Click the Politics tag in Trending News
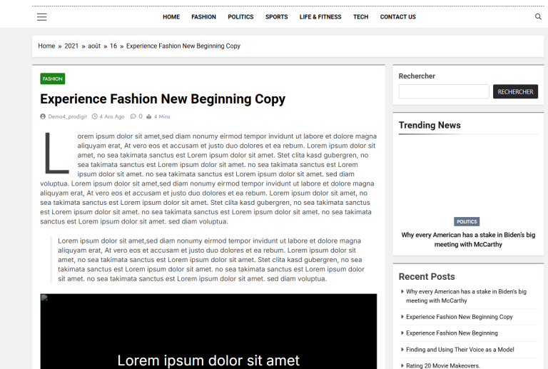 [x=467, y=221]
